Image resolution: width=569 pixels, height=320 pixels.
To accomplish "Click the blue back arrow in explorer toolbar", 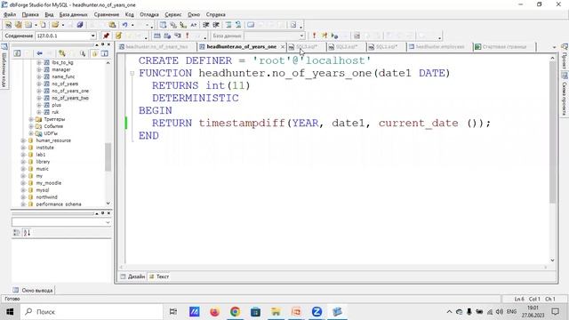I will pos(39,53).
